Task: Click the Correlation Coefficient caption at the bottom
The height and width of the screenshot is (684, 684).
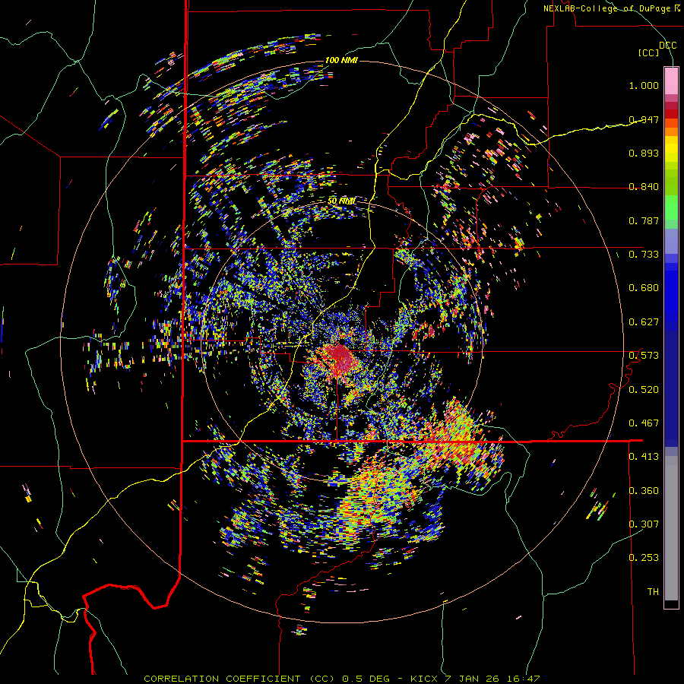Action: pos(341,679)
